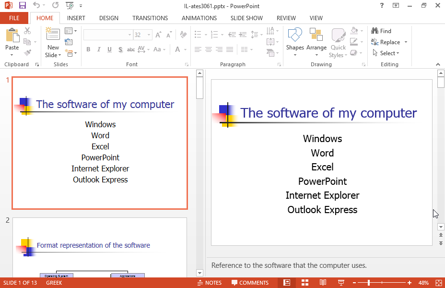Switch to the TRANSITIONS tab
445x288 pixels.
(150, 18)
